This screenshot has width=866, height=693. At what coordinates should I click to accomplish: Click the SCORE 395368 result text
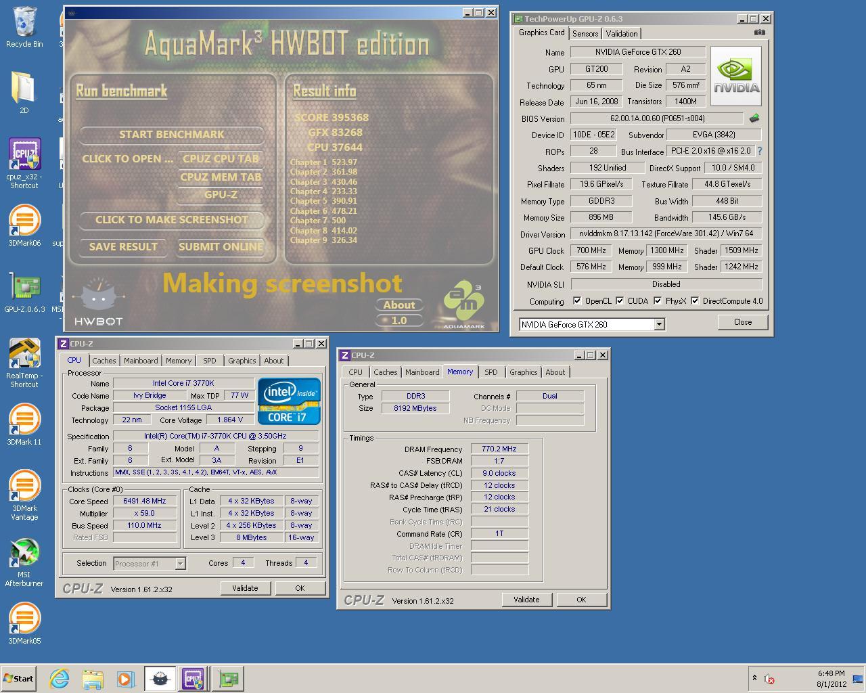pyautogui.click(x=332, y=117)
